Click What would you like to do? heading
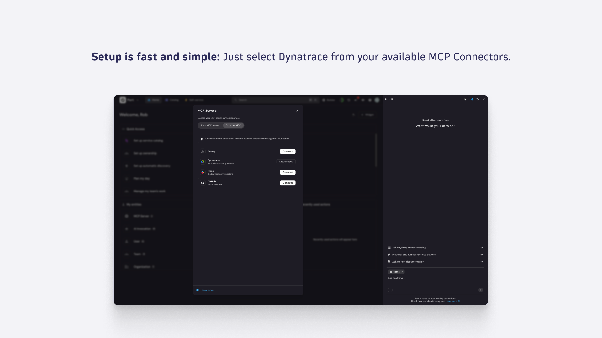602x338 pixels. tap(435, 126)
